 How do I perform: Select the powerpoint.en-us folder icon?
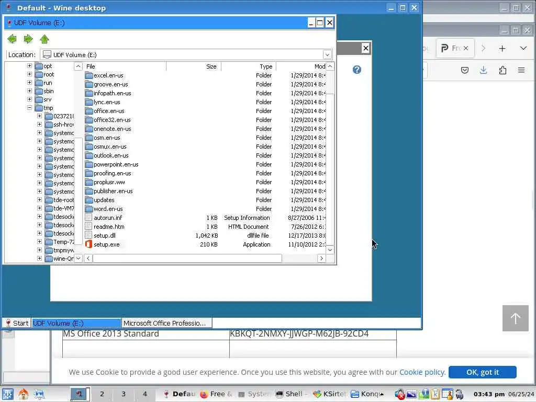89,164
